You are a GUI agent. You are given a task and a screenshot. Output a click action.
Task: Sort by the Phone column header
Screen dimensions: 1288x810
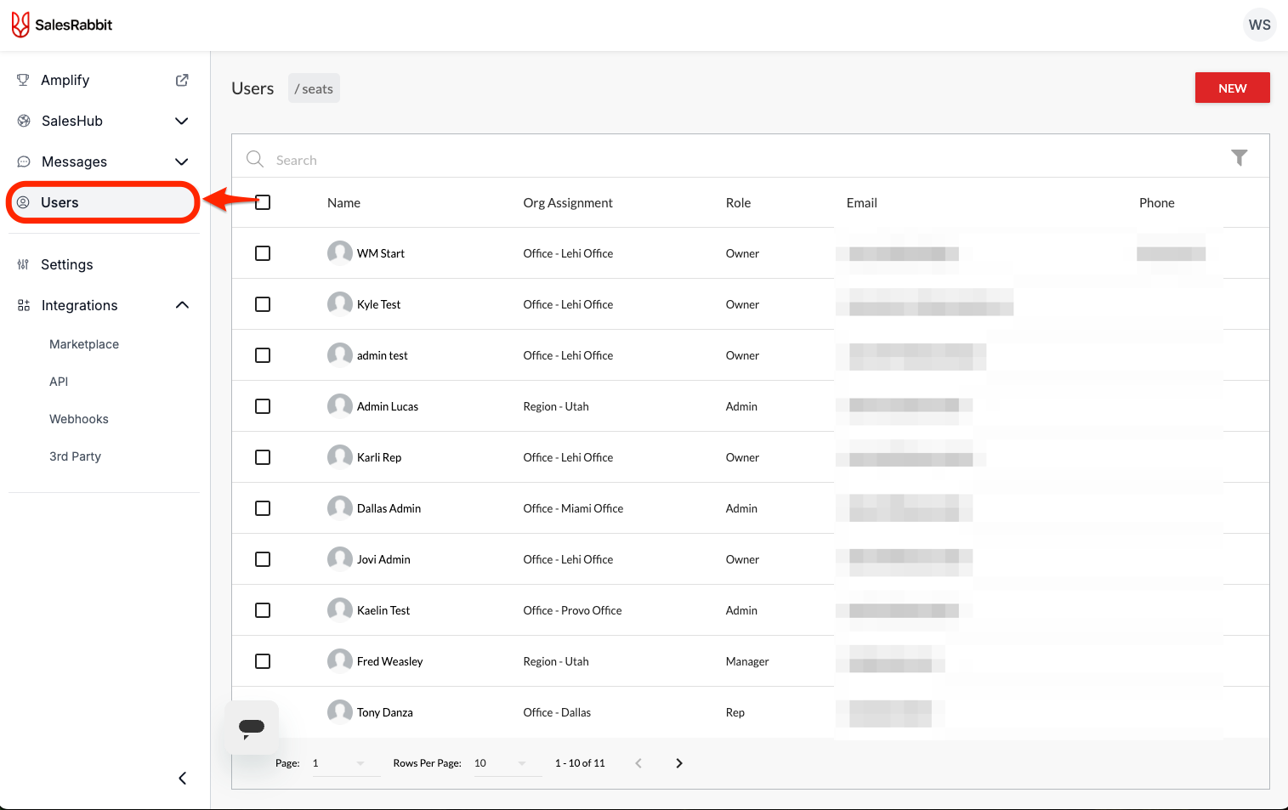tap(1156, 202)
